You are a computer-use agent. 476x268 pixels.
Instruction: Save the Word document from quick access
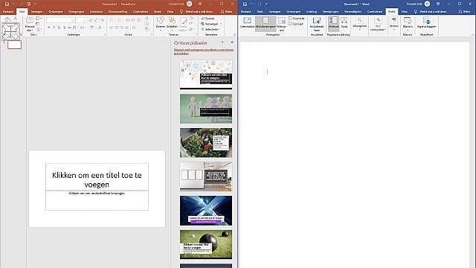(245, 4)
